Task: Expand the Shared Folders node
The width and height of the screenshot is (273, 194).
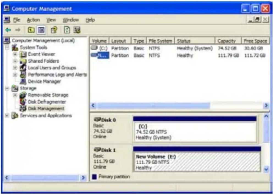Action: point(15,61)
